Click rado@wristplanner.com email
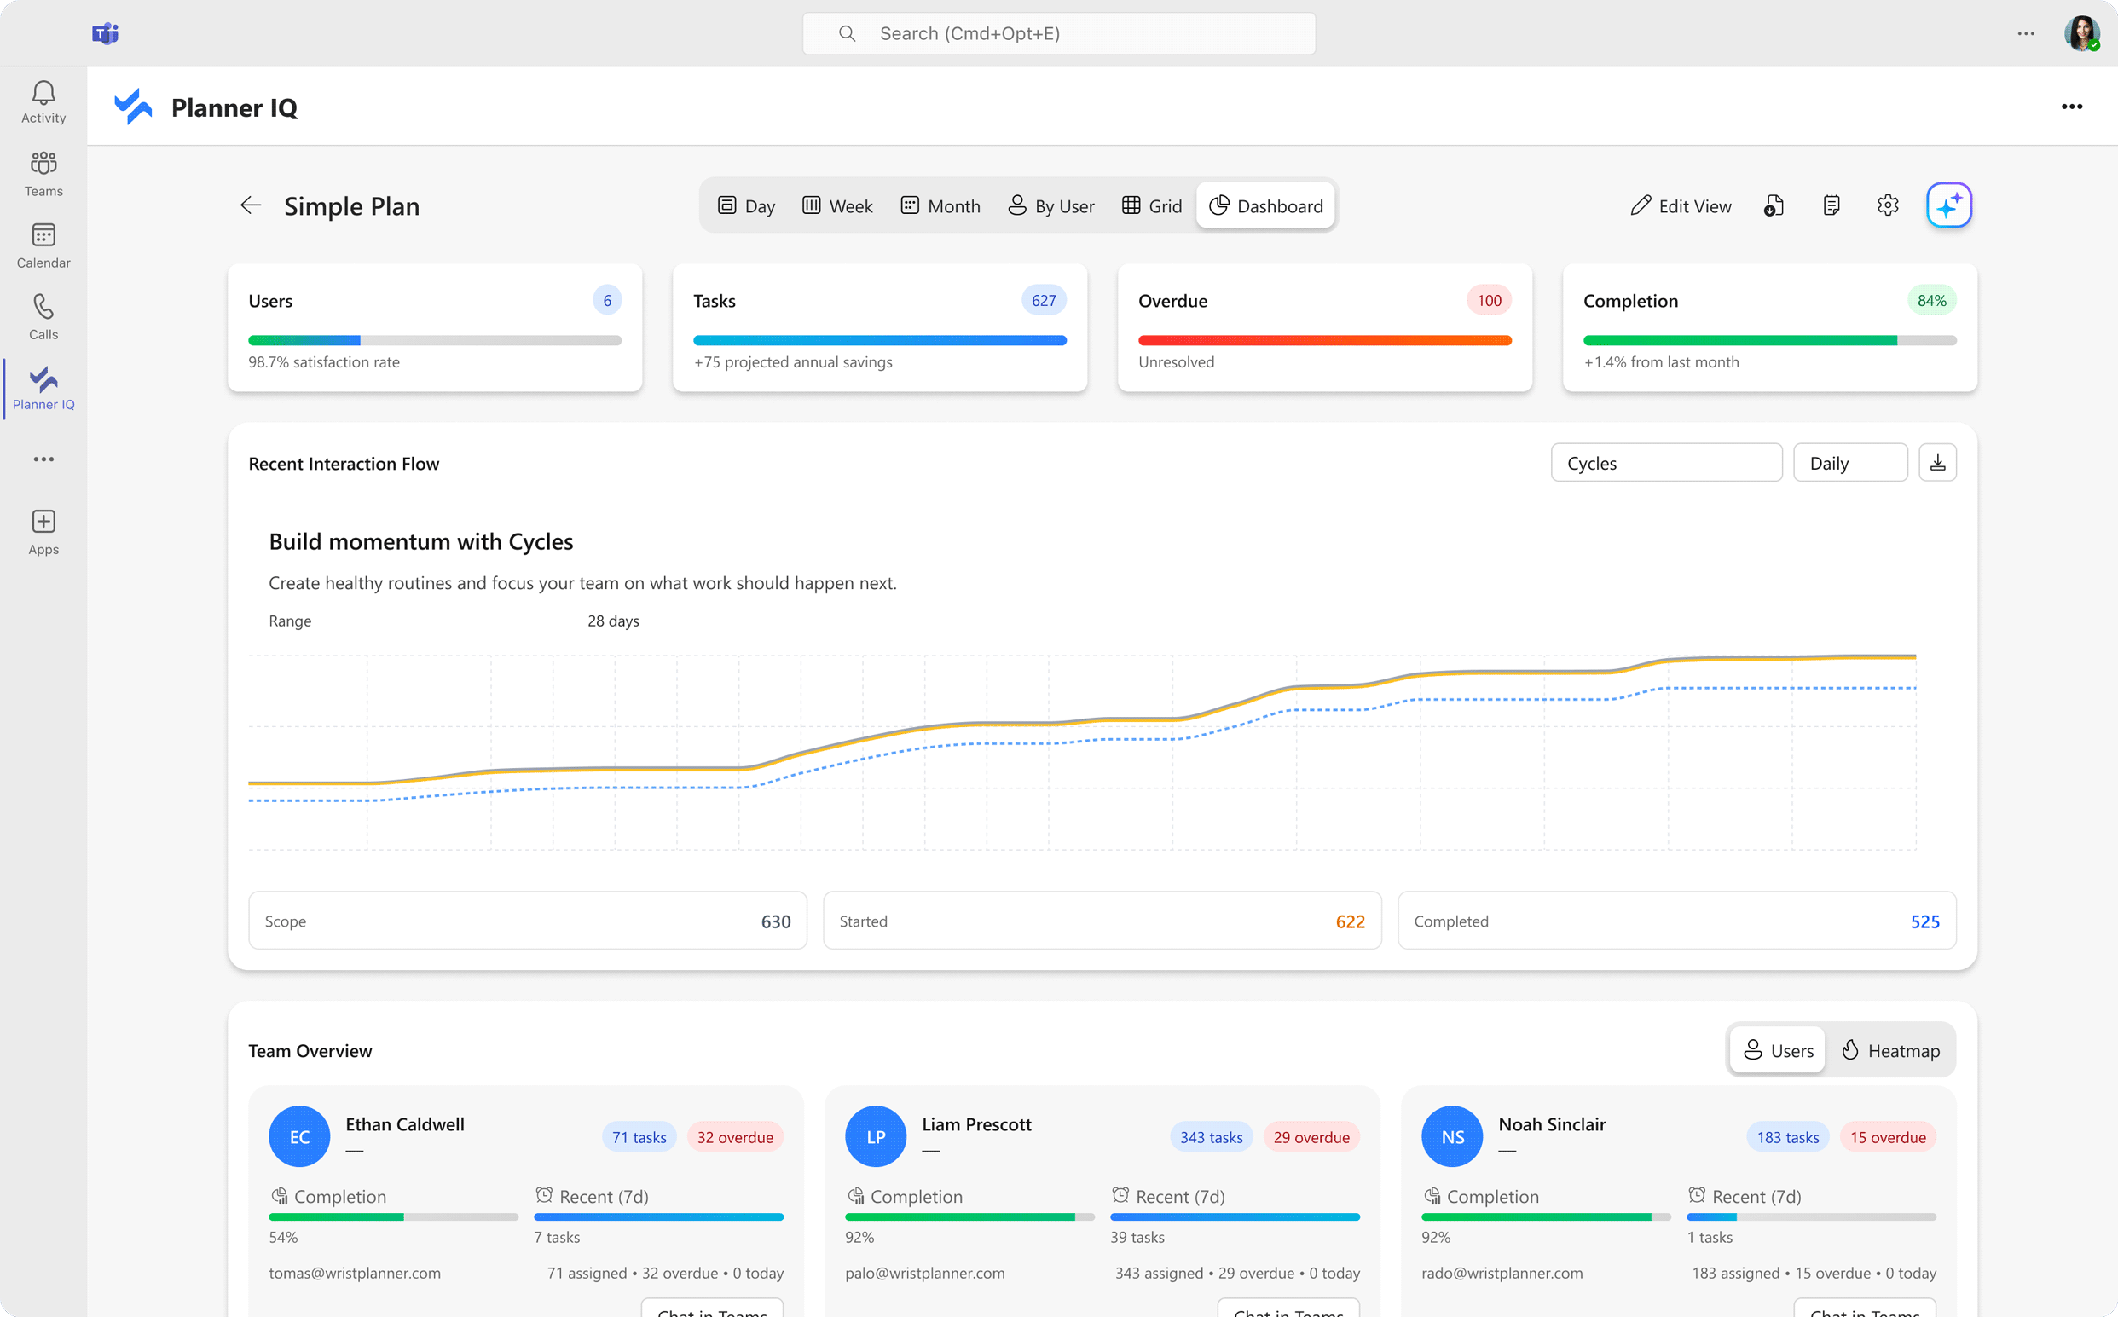2118x1317 pixels. click(1502, 1273)
